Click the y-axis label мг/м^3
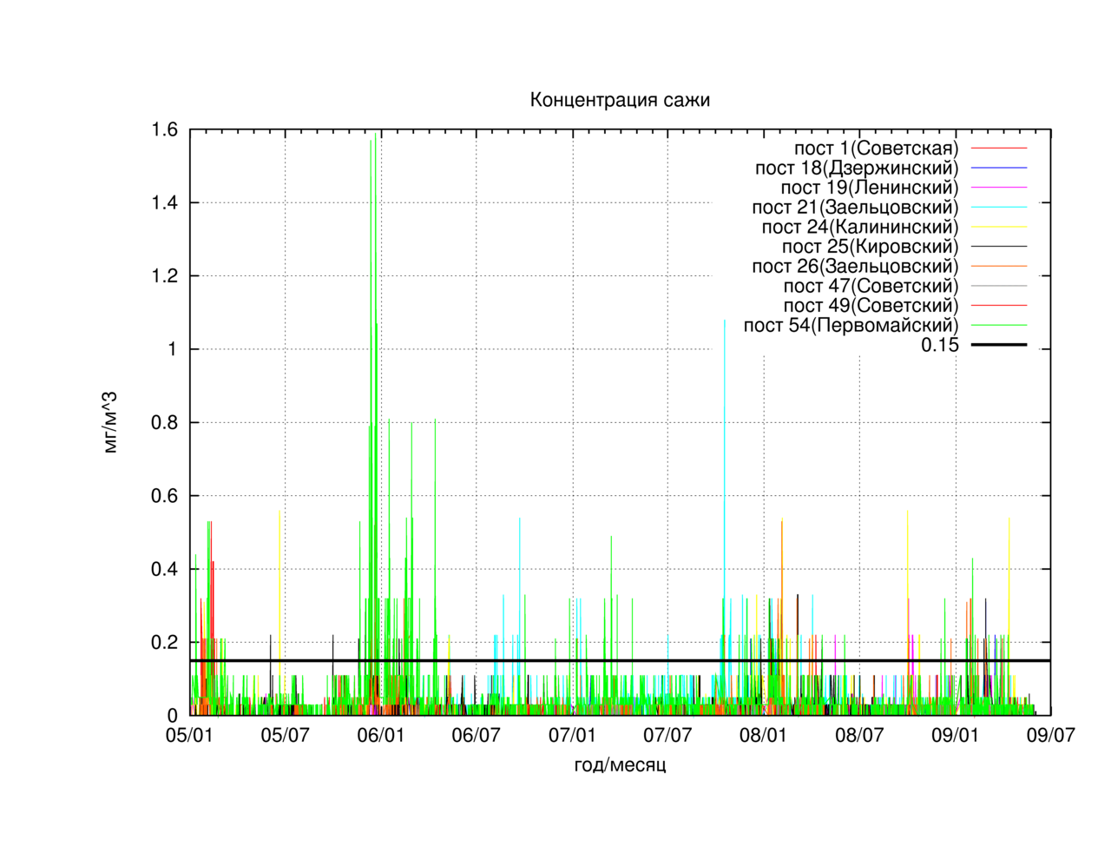The width and height of the screenshot is (1111, 860). point(109,423)
